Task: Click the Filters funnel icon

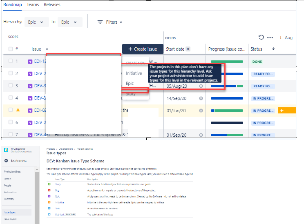Action: (100, 22)
